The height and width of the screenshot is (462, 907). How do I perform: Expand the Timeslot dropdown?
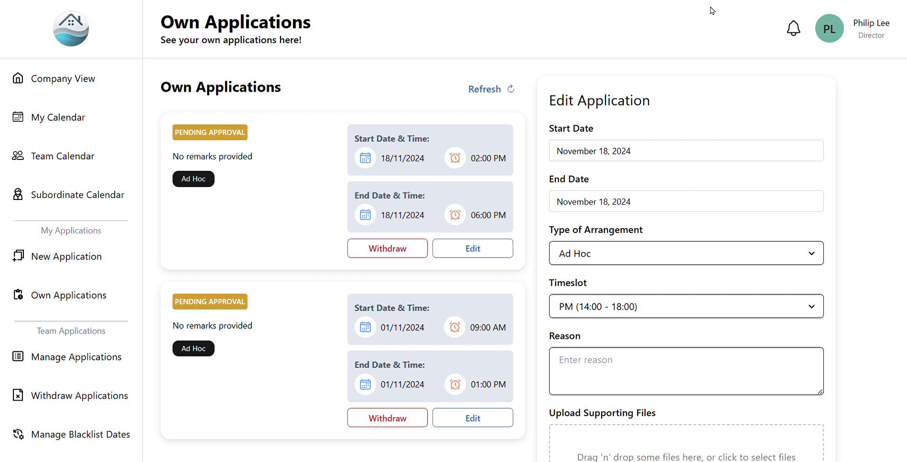pos(686,306)
